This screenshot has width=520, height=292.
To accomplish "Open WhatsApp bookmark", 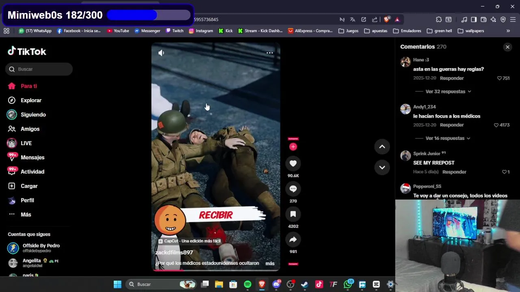I will coord(35,31).
